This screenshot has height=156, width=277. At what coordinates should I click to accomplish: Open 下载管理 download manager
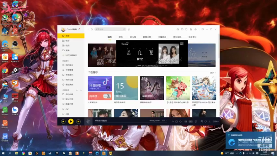pyautogui.click(x=71, y=70)
